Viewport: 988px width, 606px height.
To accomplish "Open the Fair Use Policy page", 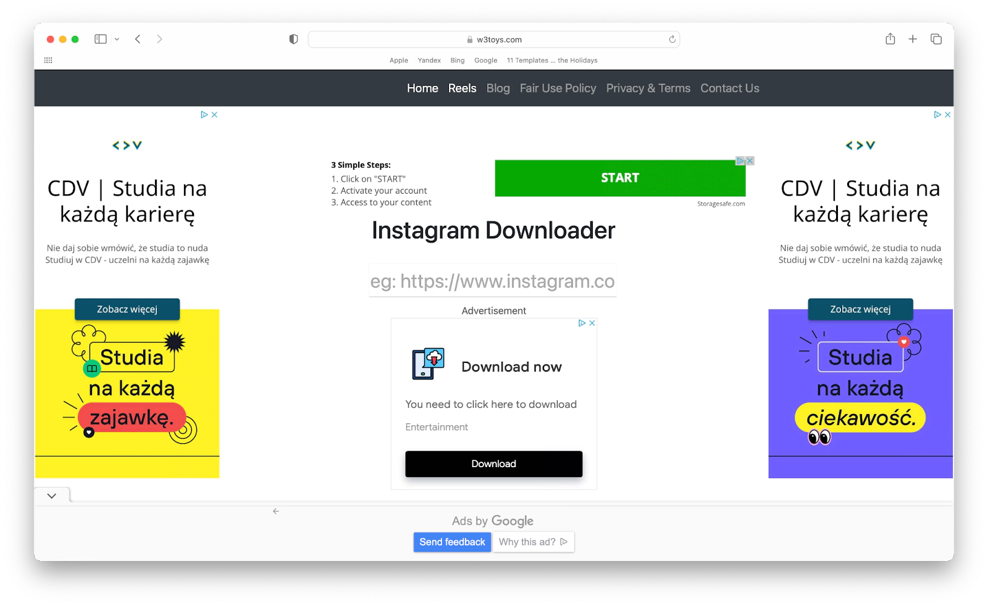I will 558,88.
